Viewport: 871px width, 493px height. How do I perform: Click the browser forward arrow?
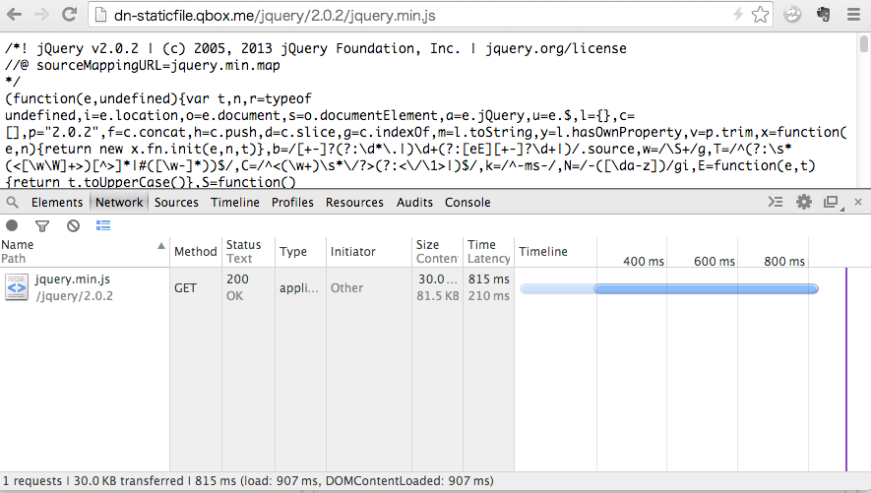pos(41,15)
